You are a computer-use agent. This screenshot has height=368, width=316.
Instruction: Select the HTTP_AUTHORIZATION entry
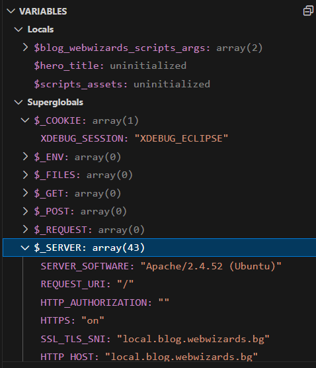click(159, 302)
